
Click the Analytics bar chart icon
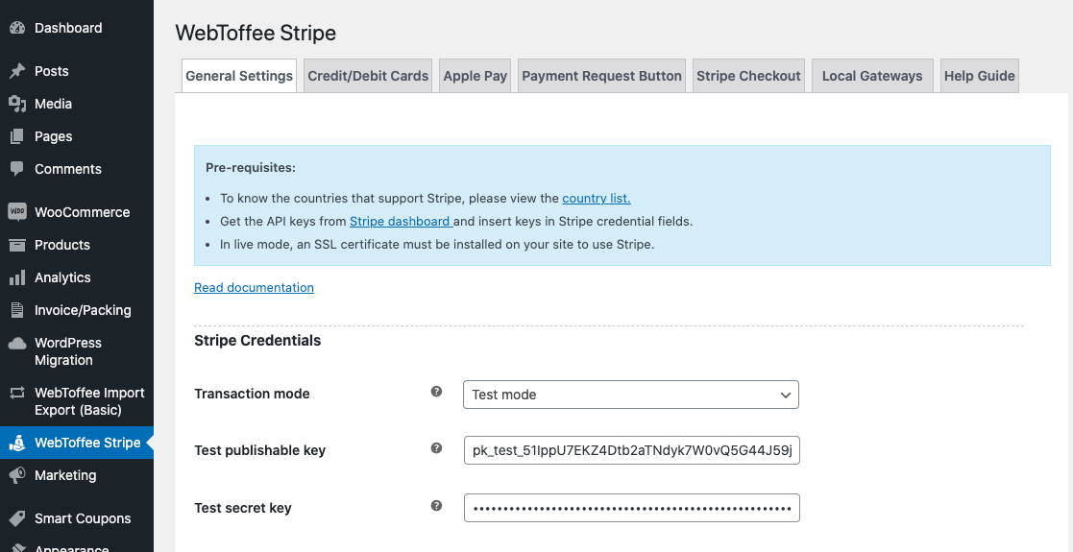click(17, 277)
